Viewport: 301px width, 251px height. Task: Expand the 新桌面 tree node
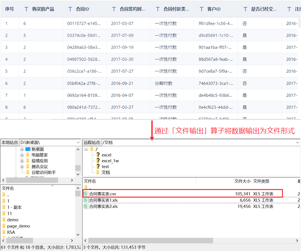point(22,149)
